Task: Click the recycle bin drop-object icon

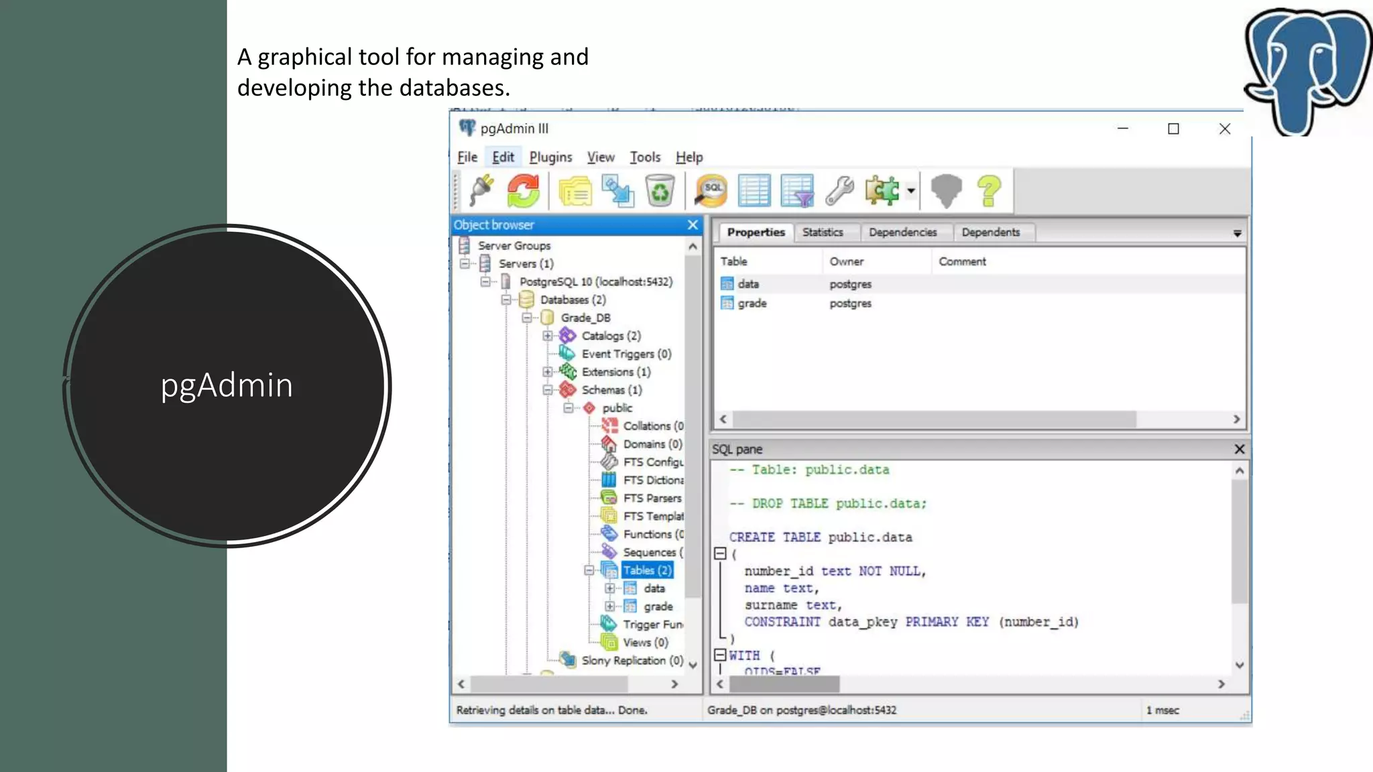Action: click(660, 190)
